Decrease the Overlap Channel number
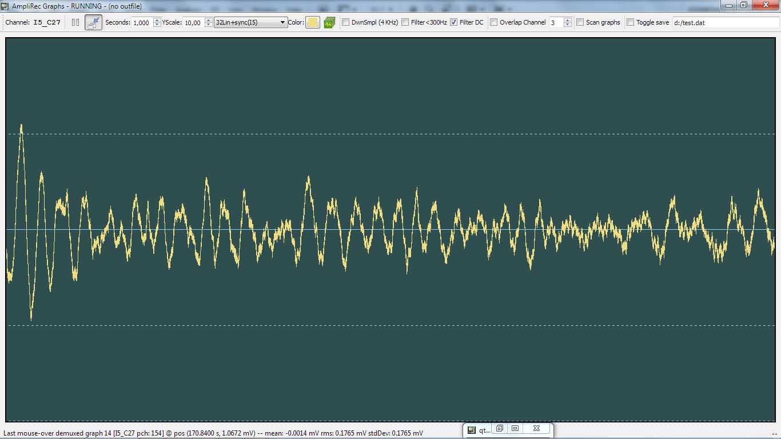 point(567,25)
